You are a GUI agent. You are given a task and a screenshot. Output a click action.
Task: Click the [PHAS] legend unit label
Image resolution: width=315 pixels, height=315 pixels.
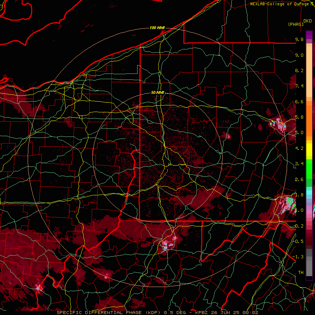click(296, 24)
